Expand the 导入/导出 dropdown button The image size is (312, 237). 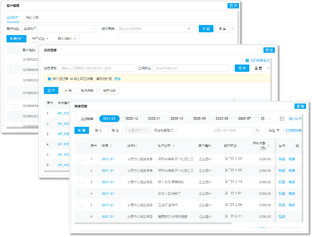(67, 38)
